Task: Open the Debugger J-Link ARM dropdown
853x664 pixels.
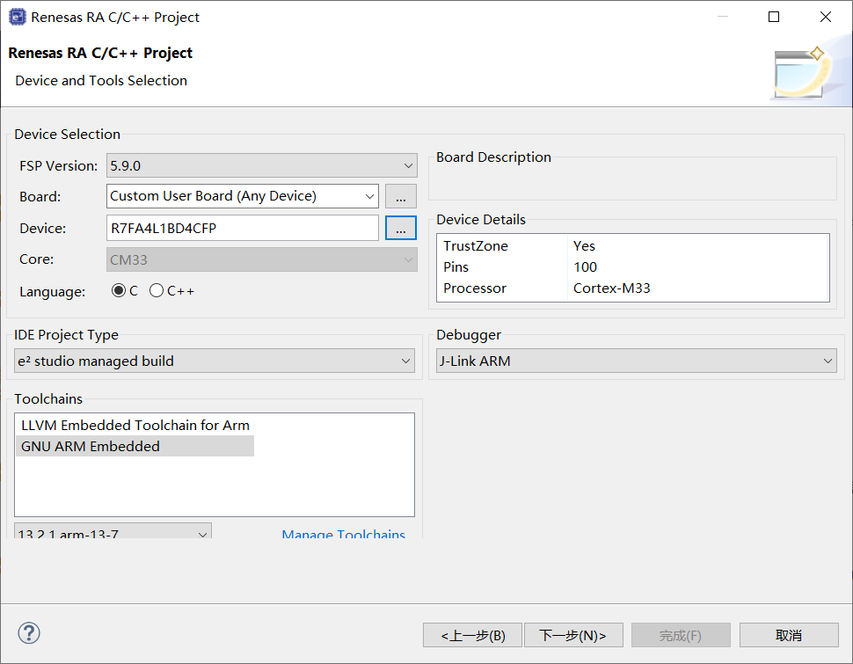Action: [x=636, y=361]
